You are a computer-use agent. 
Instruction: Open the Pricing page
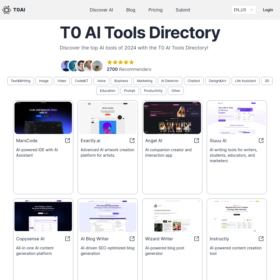156,10
